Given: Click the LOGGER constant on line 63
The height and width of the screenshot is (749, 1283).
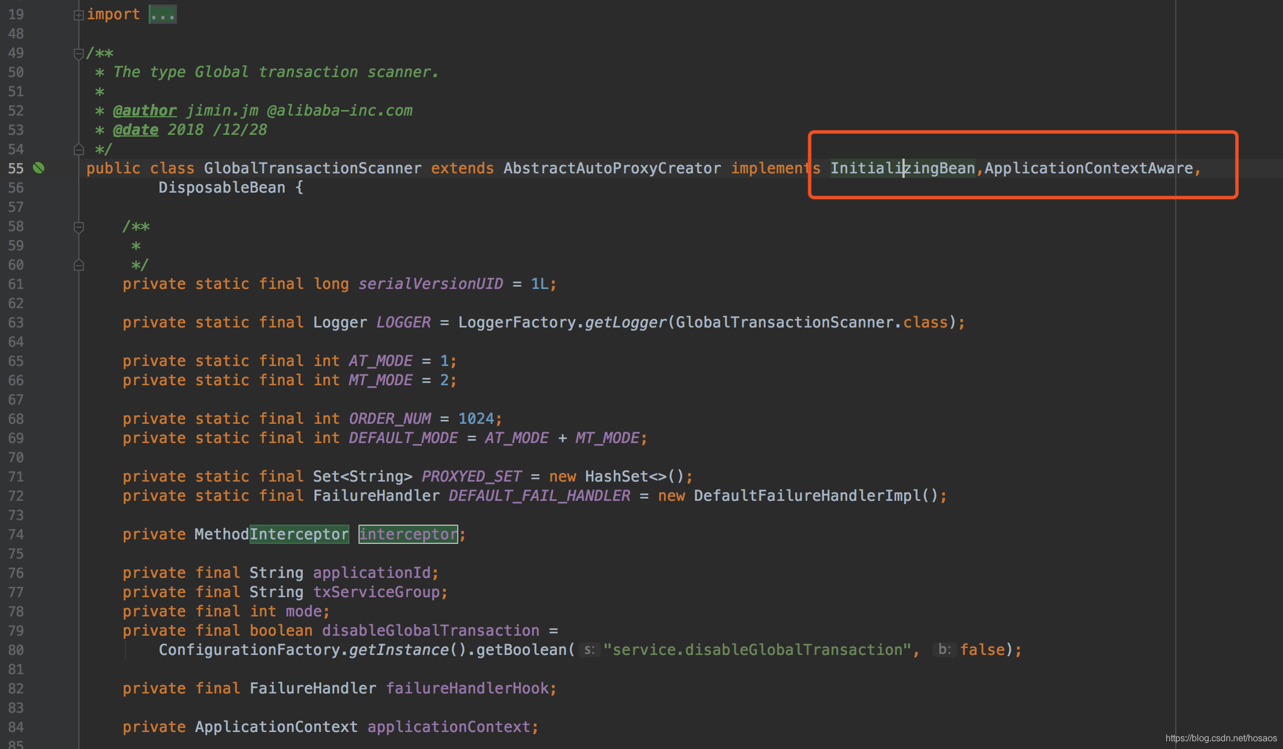Looking at the screenshot, I should coord(403,322).
